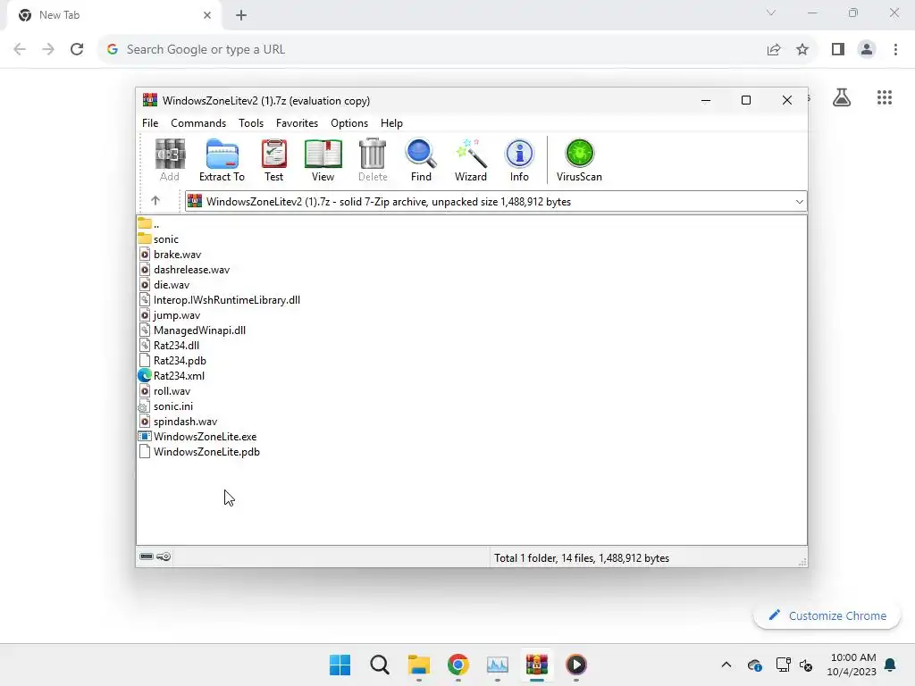Viewport: 915px width, 686px height.
Task: Click the status bar total files text
Action: coord(581,557)
